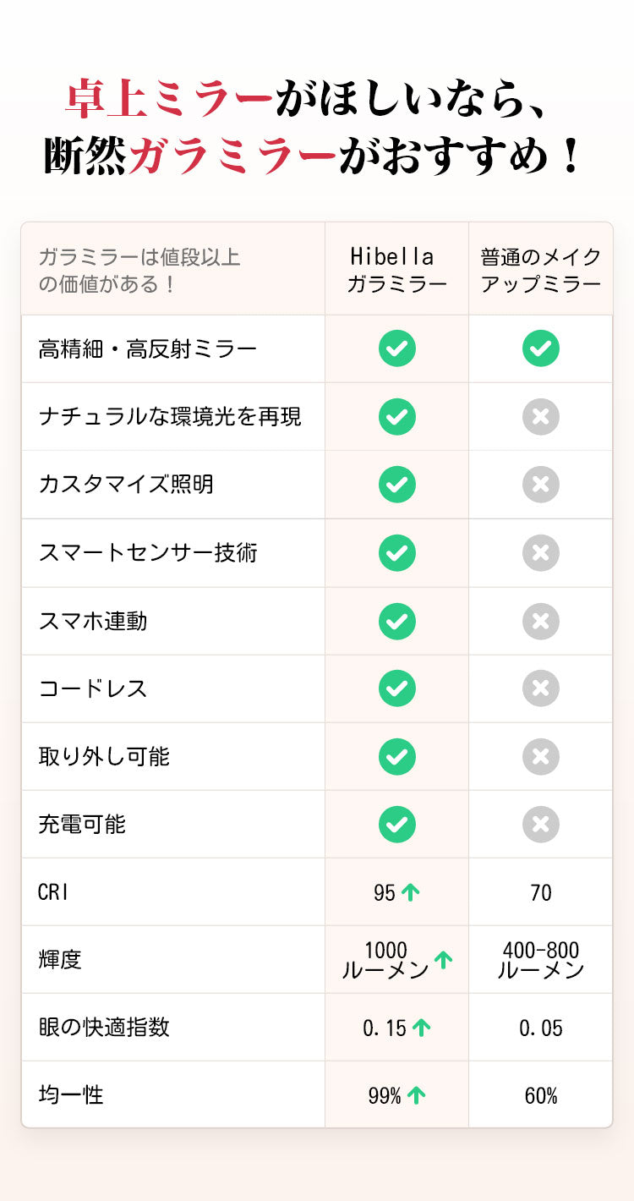Select the 普通のメイクアップミラー column header
The width and height of the screenshot is (634, 1201).
point(541,270)
